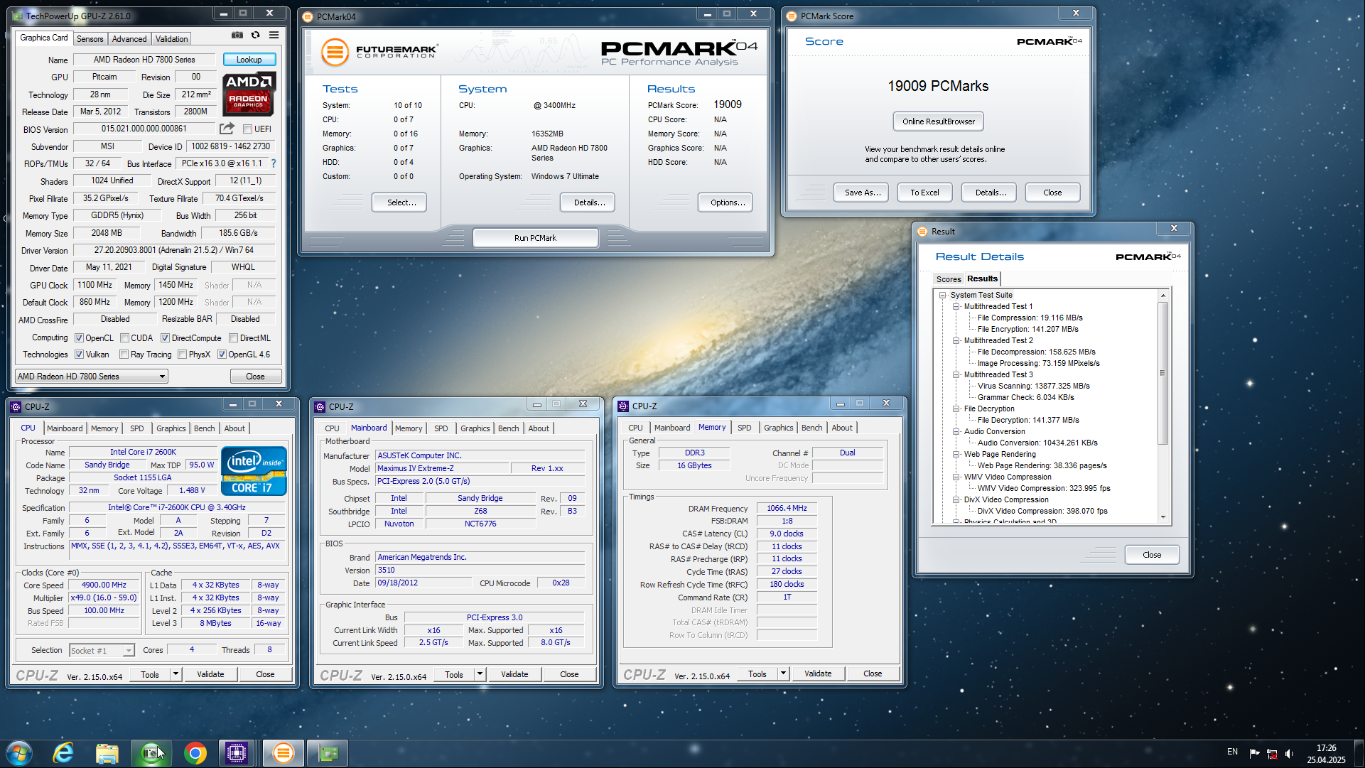Toggle the CUDA checkbox

(x=124, y=338)
